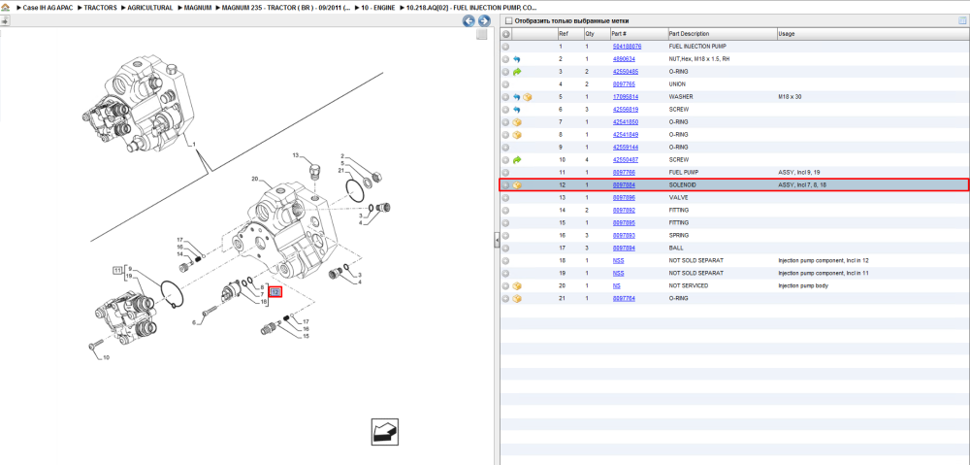
Task: Open part number link 42550485
Action: 626,72
